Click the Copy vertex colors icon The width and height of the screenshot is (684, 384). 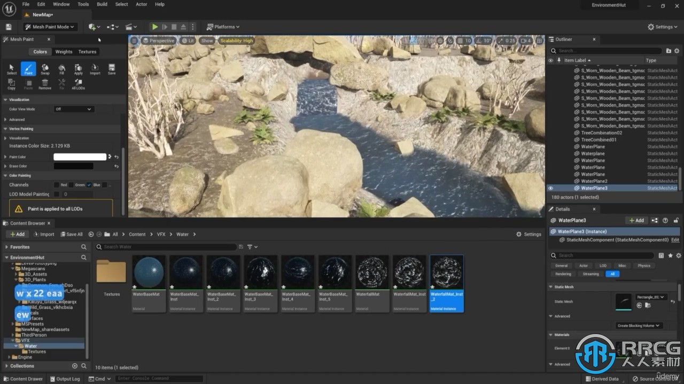pos(12,84)
